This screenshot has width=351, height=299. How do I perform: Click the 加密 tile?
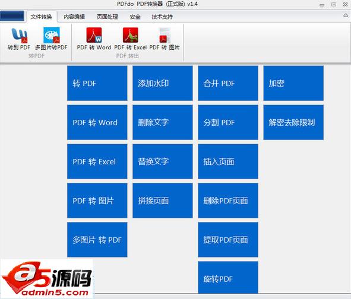(x=293, y=83)
